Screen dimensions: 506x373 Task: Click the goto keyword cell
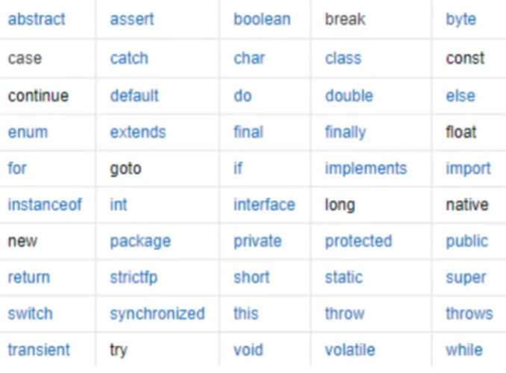click(157, 169)
